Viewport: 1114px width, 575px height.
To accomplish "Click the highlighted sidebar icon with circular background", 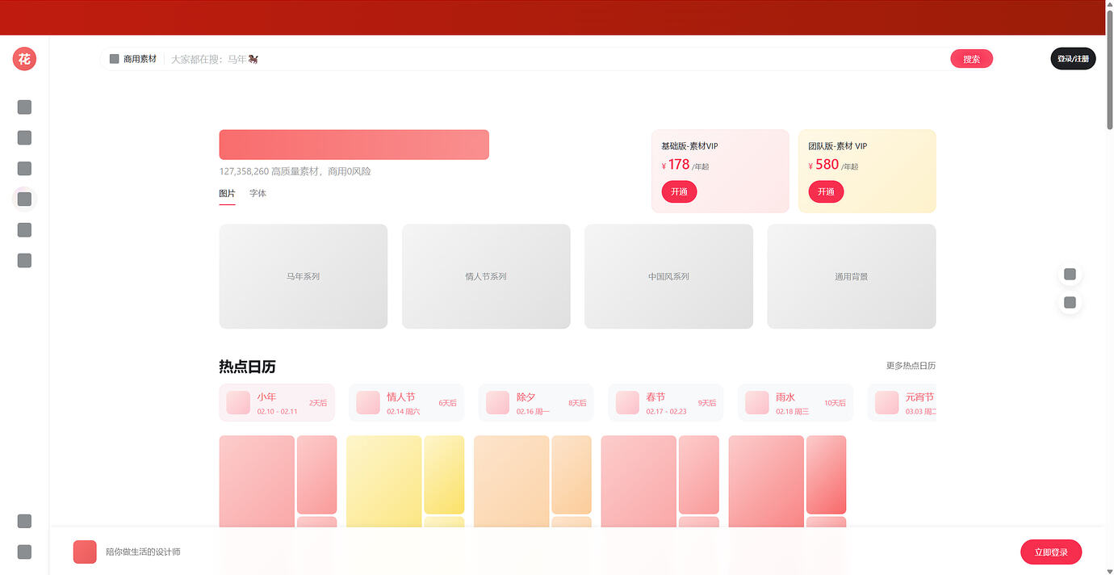I will pyautogui.click(x=24, y=199).
